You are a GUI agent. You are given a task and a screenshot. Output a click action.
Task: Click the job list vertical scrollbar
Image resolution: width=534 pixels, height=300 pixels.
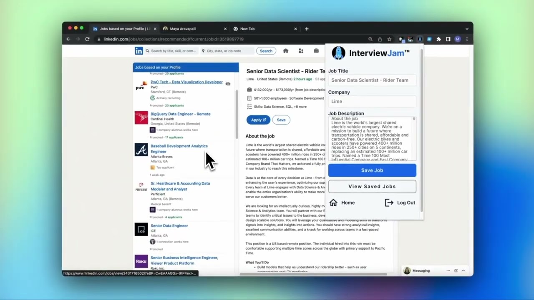pos(237,114)
